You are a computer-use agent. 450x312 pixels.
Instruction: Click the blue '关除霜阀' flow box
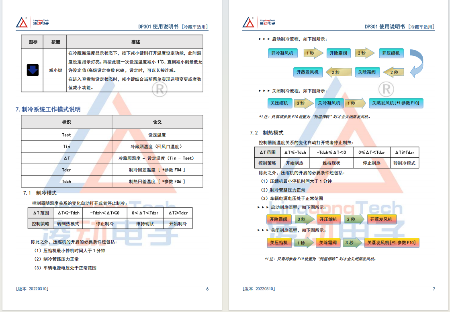367,72
